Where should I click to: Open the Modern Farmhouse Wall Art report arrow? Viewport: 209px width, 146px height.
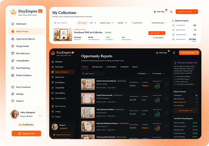click(166, 84)
